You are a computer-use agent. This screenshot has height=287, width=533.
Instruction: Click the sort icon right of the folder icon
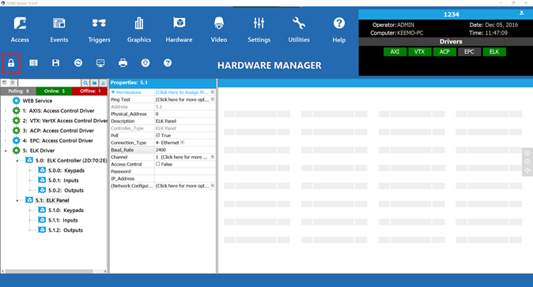point(104,83)
